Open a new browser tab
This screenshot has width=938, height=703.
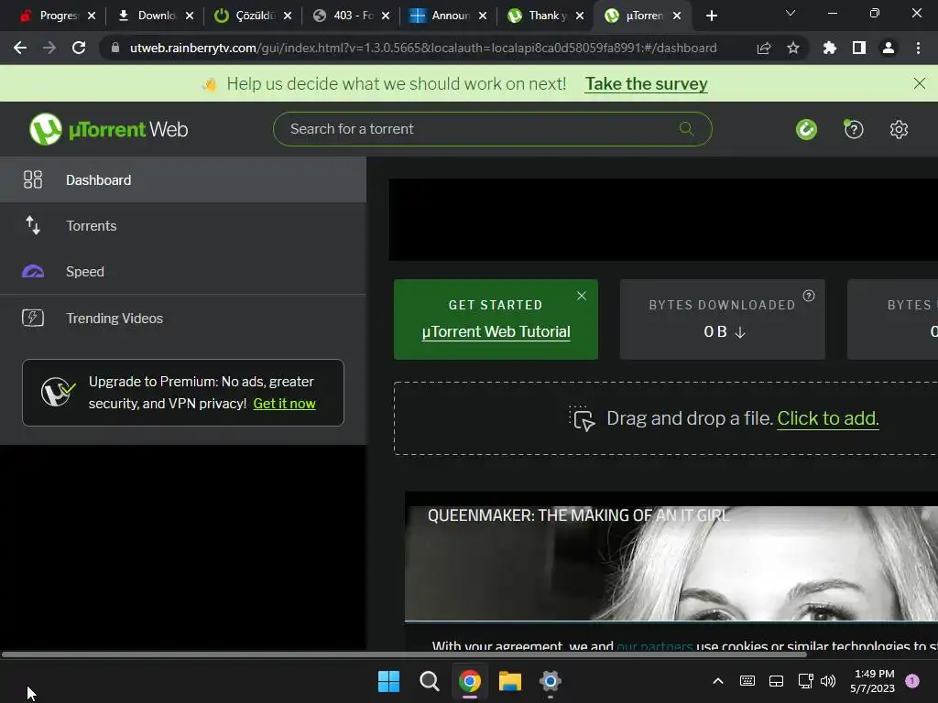[x=711, y=16]
